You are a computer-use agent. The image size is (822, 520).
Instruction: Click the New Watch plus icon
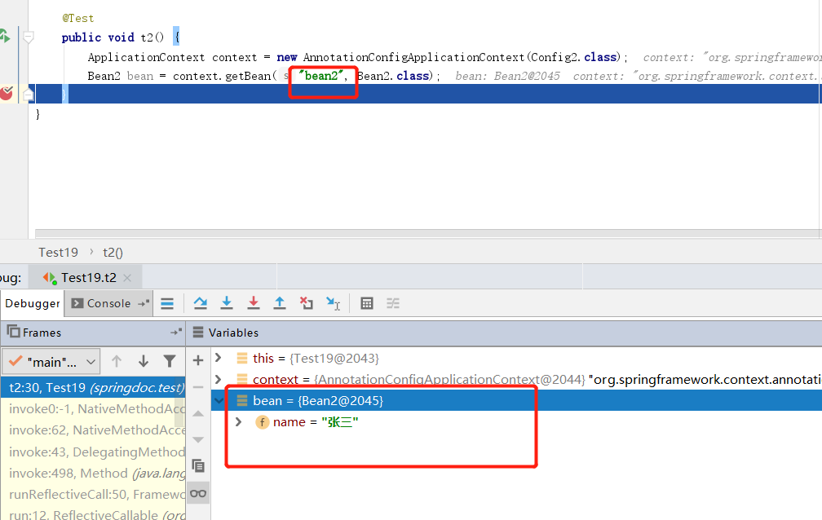tap(198, 360)
